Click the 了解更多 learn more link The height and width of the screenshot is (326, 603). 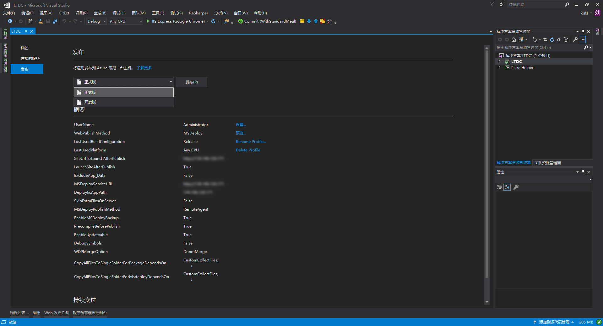click(144, 68)
